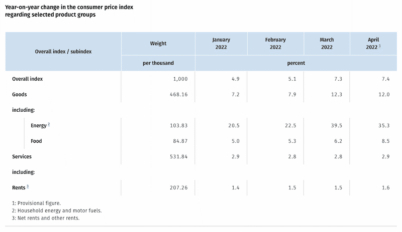
Task: Select the Overall index row label
Action: coord(31,79)
